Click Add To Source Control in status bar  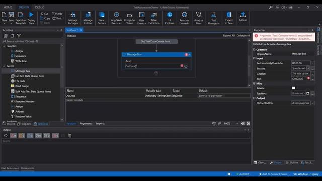[274, 174]
